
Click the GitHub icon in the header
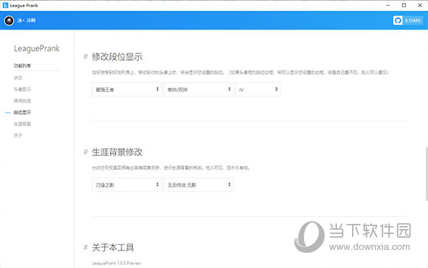click(398, 20)
